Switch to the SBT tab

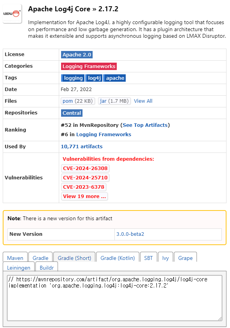coord(148,258)
